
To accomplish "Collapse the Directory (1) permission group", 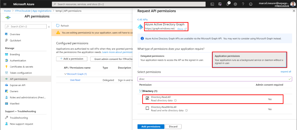I will pyautogui.click(x=141, y=91).
